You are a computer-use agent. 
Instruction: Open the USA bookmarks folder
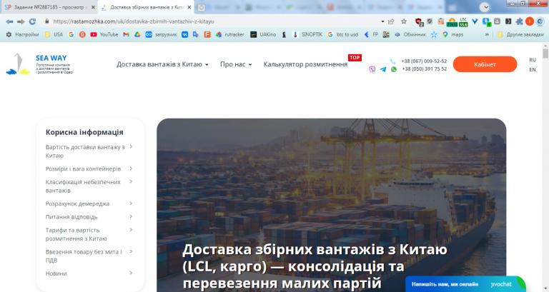pyautogui.click(x=54, y=34)
